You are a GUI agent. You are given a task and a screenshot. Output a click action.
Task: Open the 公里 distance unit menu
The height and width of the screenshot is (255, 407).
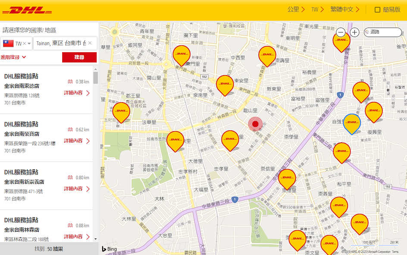pyautogui.click(x=296, y=9)
